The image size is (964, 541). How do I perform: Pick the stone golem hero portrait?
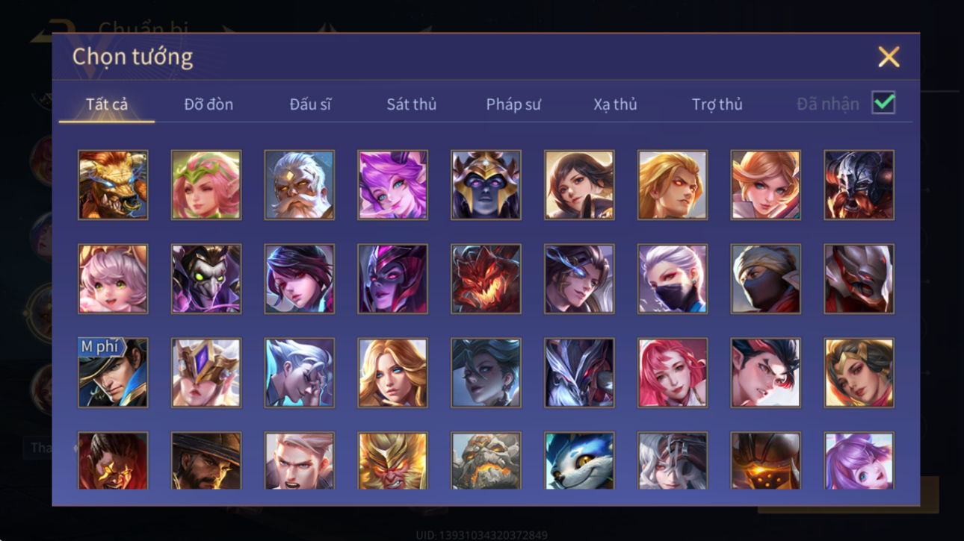[486, 460]
